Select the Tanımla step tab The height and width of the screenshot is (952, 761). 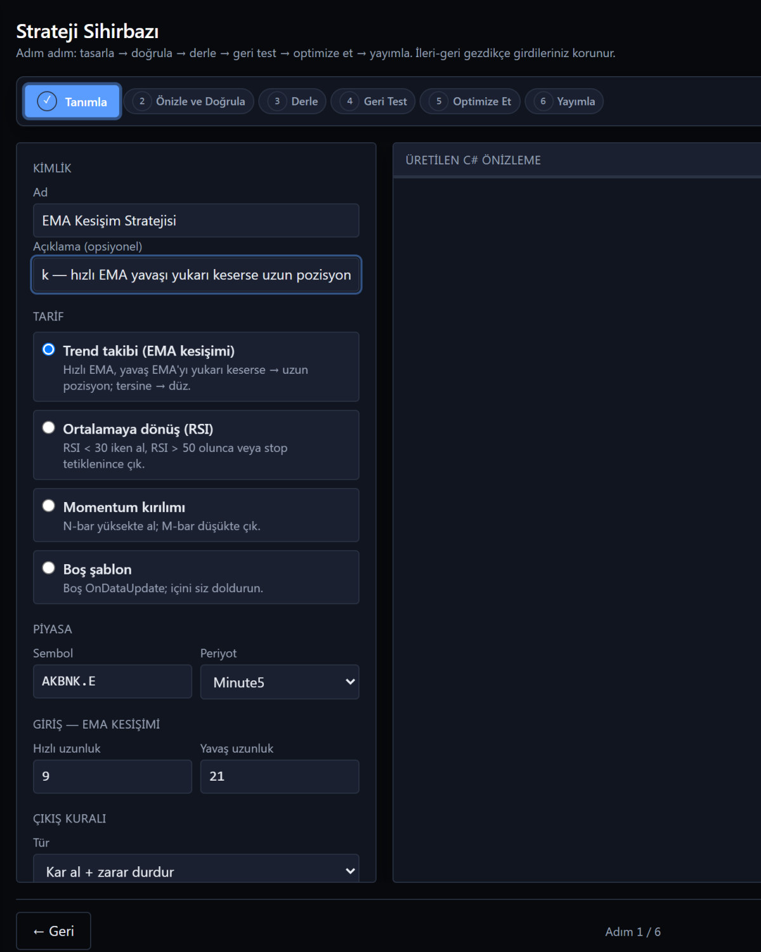72,102
